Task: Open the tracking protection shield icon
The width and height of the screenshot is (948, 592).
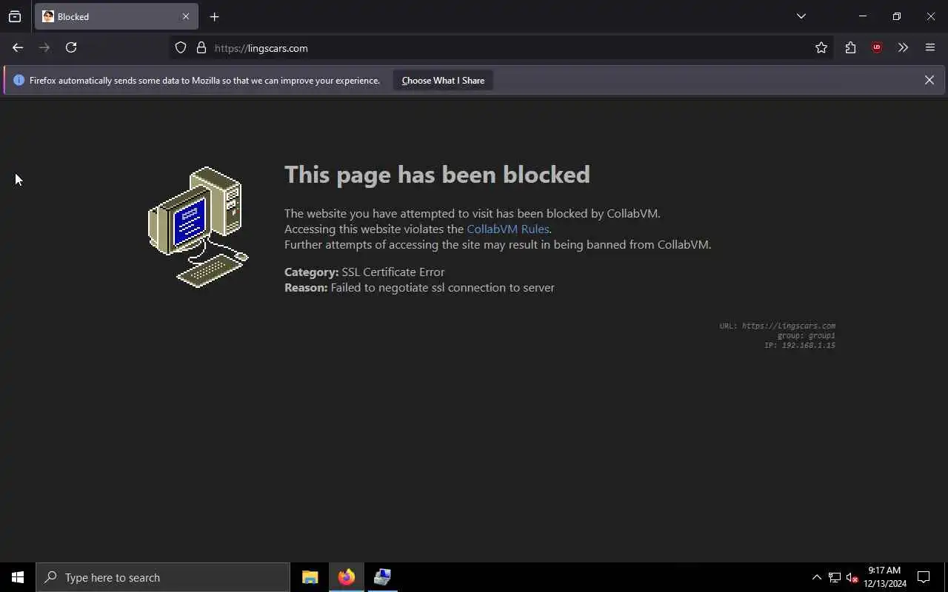Action: tap(181, 48)
